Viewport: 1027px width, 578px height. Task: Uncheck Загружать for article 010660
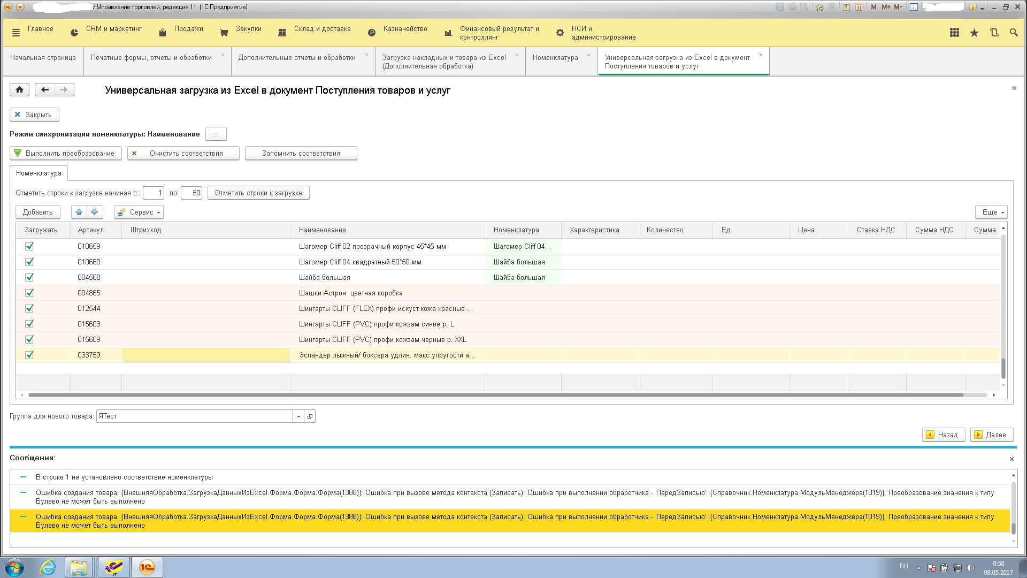coord(29,262)
